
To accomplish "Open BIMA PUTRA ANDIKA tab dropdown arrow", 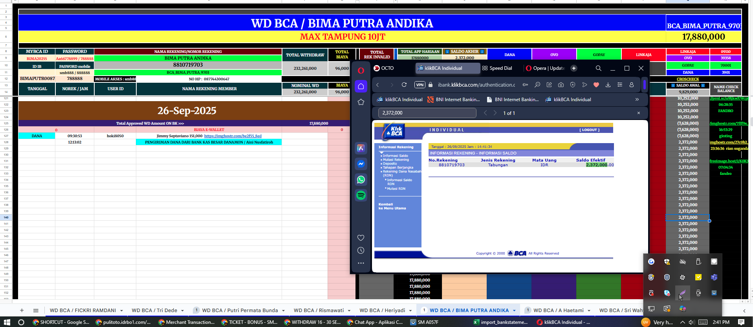I will point(514,311).
